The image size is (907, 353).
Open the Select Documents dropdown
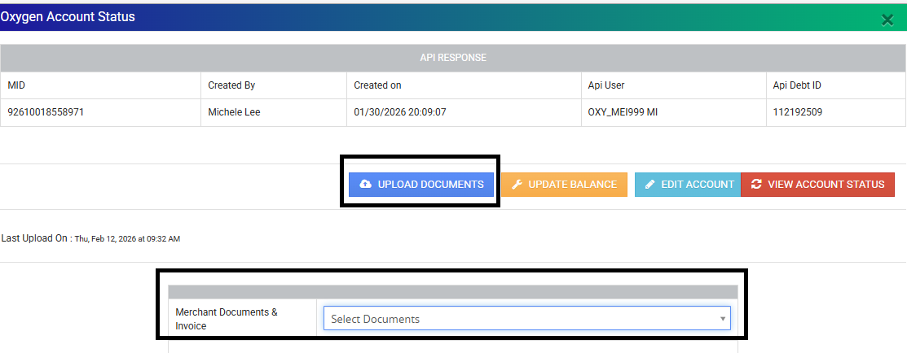tap(527, 318)
